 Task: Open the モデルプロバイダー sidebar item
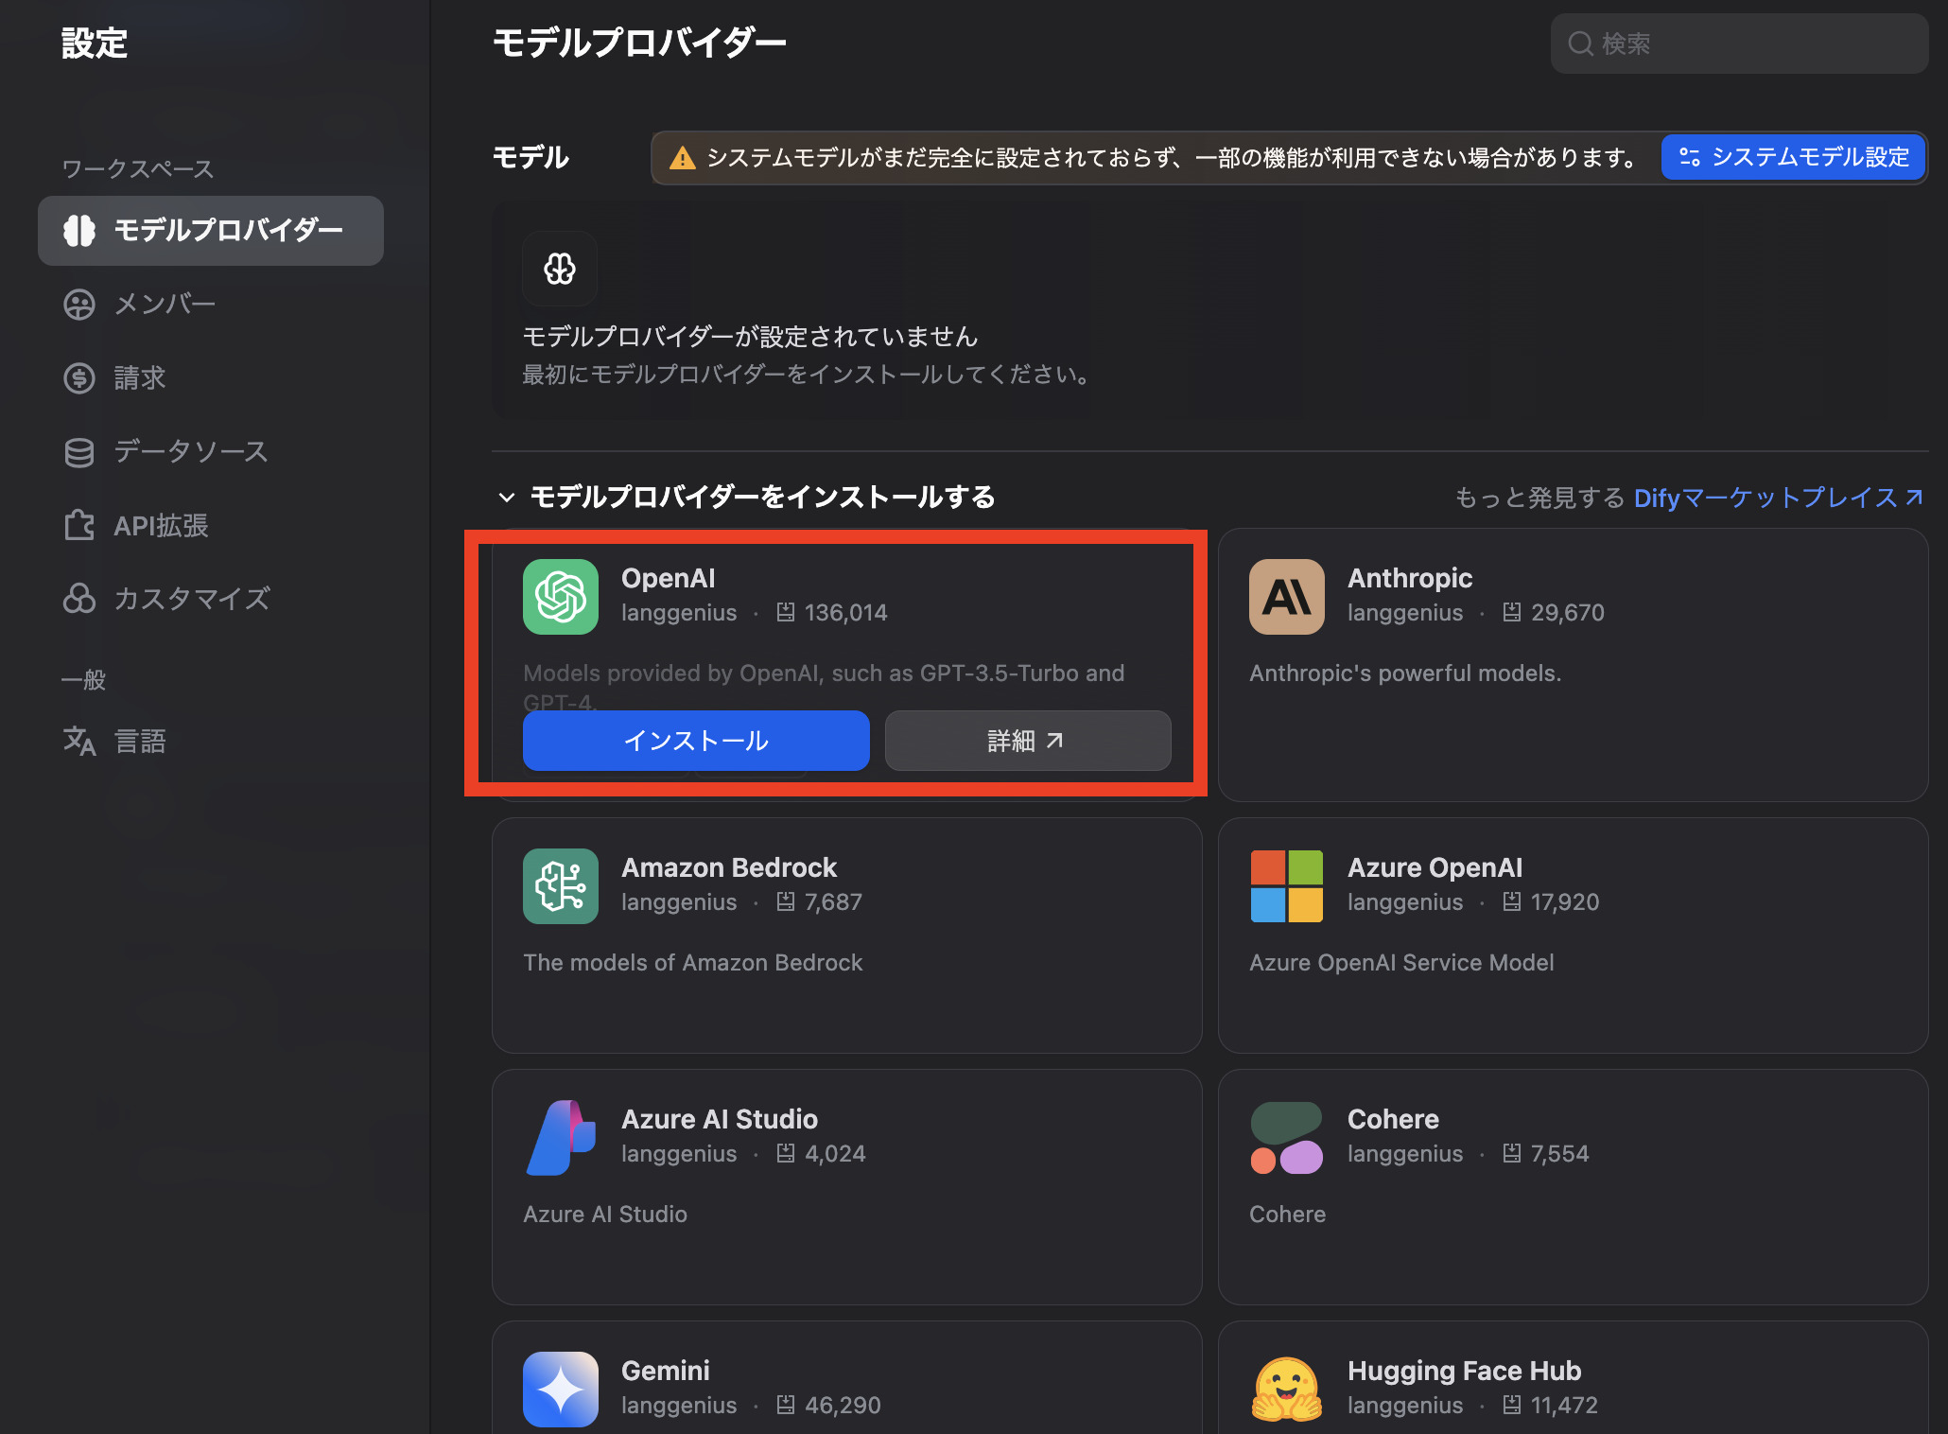(210, 230)
